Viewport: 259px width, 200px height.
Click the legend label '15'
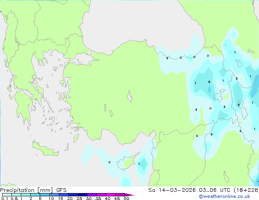point(60,198)
